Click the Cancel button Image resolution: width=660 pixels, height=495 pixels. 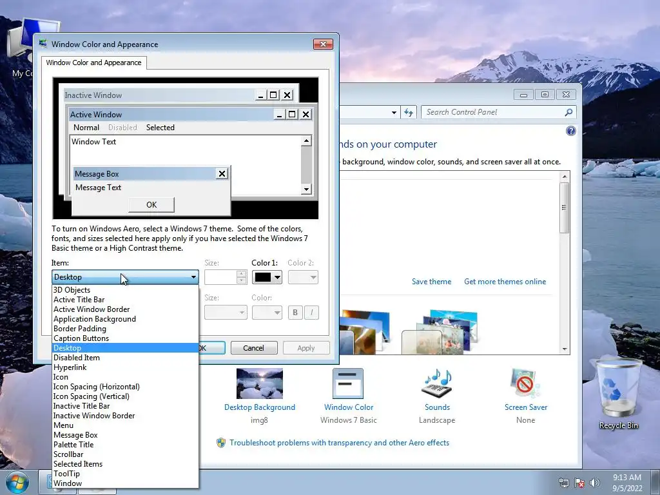click(x=254, y=348)
